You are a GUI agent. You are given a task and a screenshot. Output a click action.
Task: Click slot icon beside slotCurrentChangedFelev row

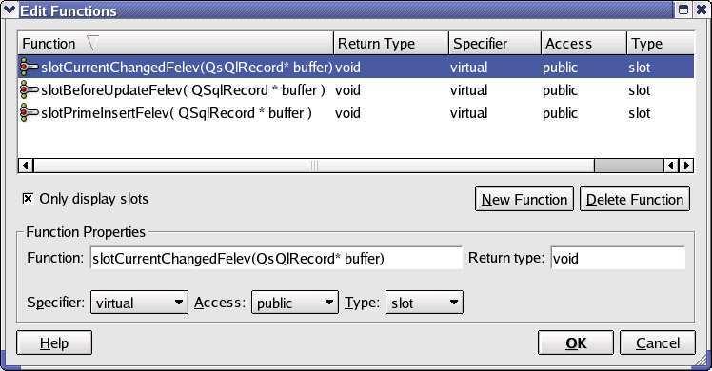[x=30, y=68]
